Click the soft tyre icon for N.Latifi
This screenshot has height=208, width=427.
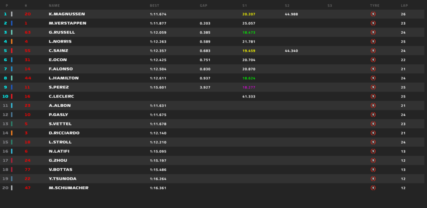pyautogui.click(x=373, y=151)
